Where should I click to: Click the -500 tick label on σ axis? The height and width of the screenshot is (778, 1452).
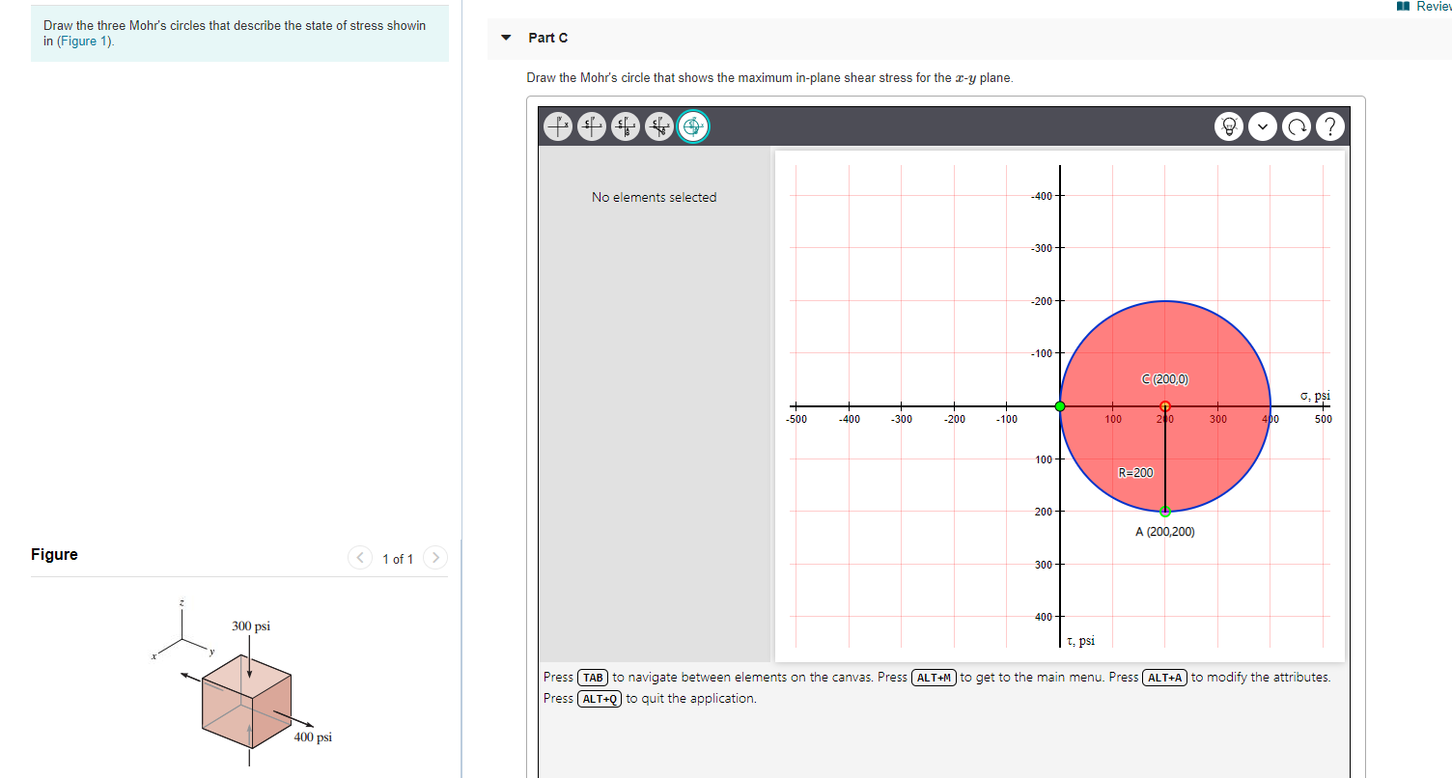796,420
